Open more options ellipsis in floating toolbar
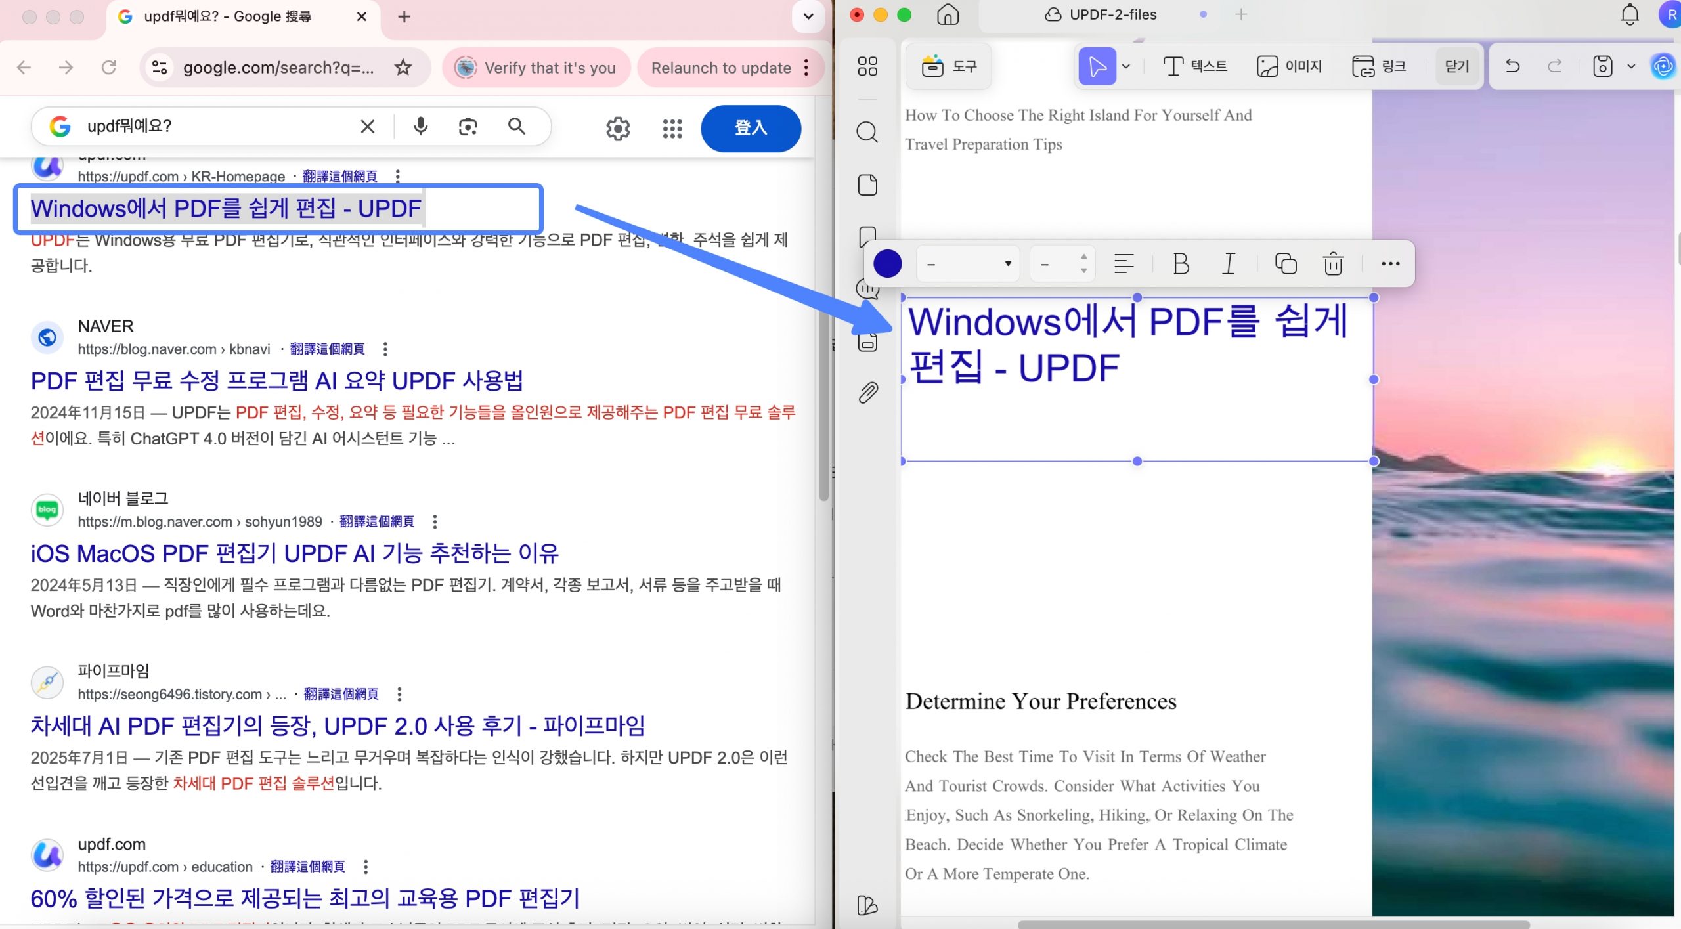This screenshot has height=929, width=1681. (1390, 264)
